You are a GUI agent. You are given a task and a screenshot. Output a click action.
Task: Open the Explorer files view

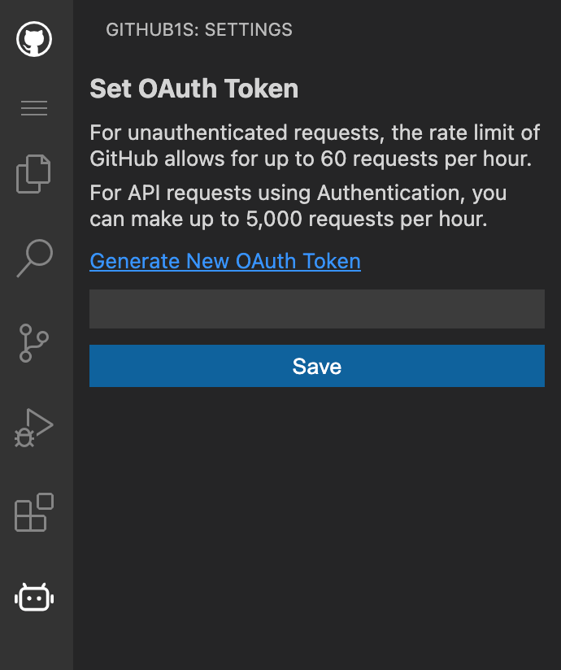33,174
